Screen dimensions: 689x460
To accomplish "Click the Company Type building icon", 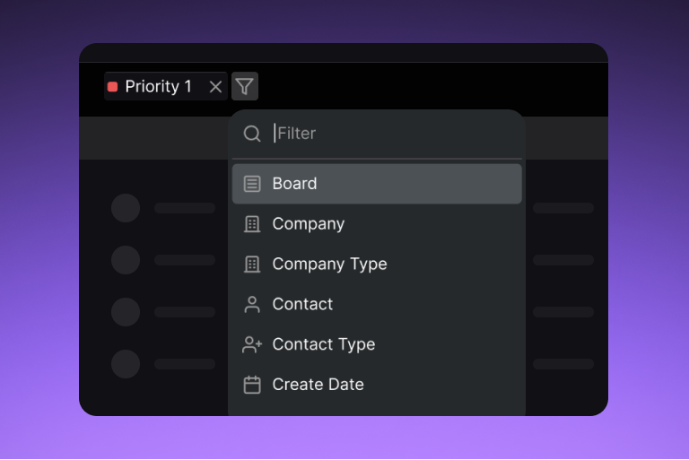I will click(x=252, y=265).
